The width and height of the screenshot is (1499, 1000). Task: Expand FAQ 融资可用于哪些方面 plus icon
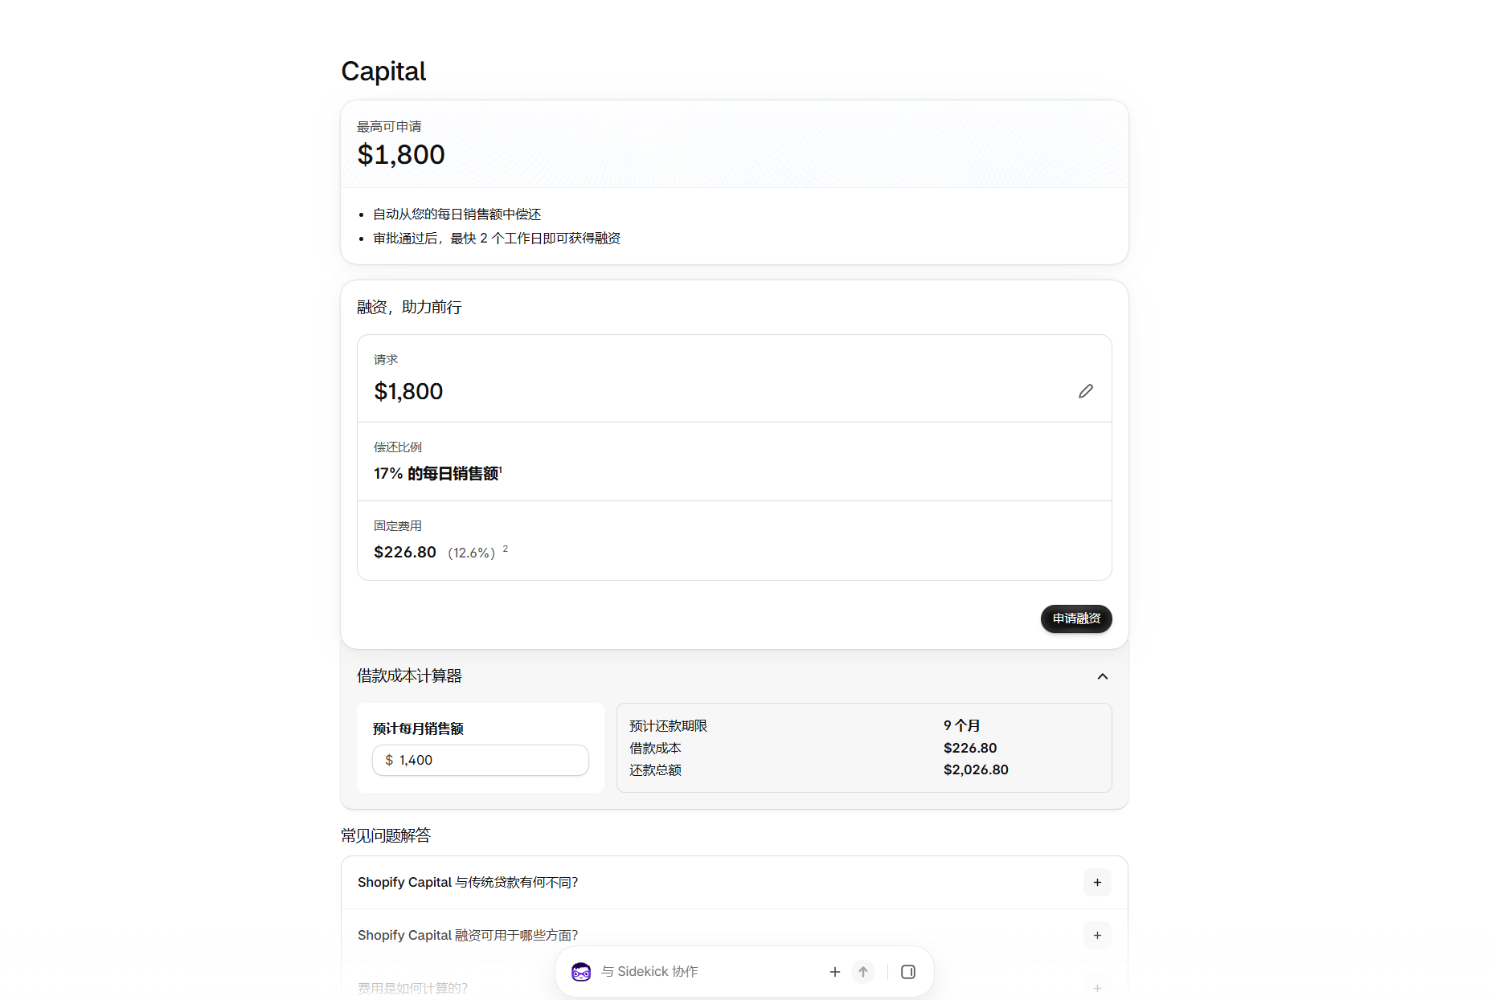coord(1097,935)
